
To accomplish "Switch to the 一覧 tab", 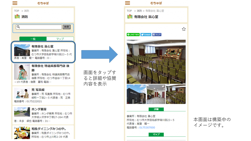I will [x=33, y=39].
